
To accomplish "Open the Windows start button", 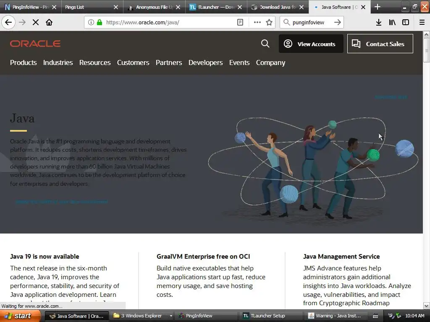I will (20, 316).
